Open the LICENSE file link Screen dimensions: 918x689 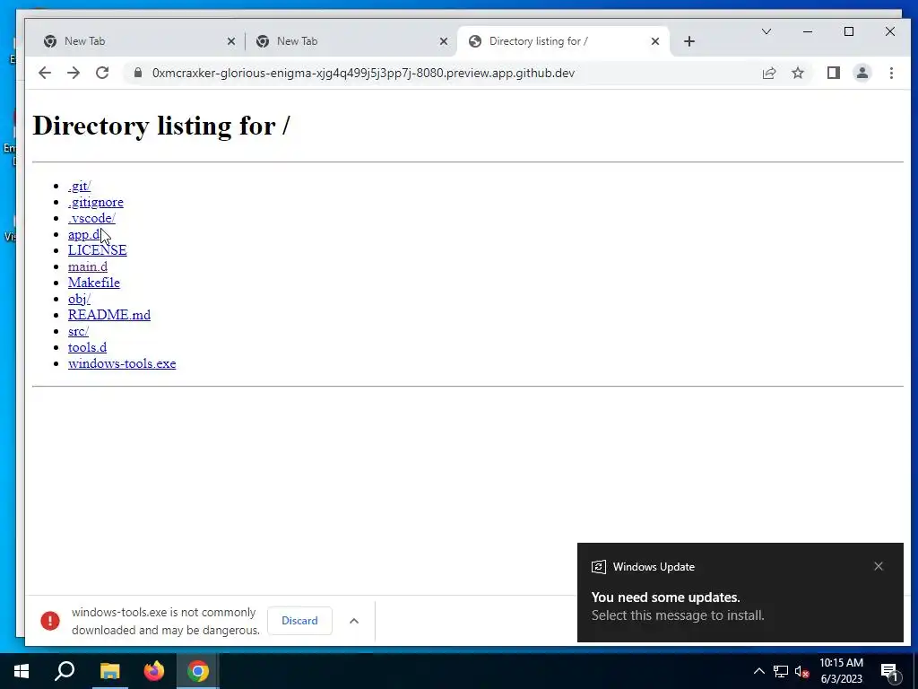pos(97,250)
